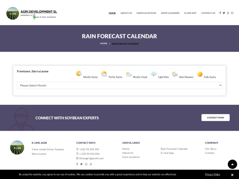The width and height of the screenshot is (239, 179).
Task: Click the Fully Sunny weather icon
Action: [200, 74]
